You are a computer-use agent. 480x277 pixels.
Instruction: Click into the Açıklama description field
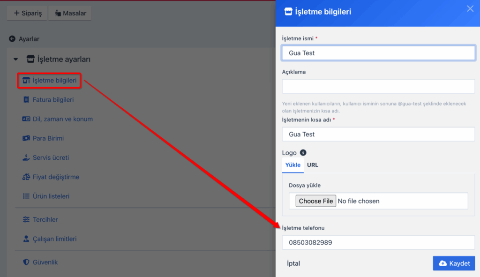[378, 86]
